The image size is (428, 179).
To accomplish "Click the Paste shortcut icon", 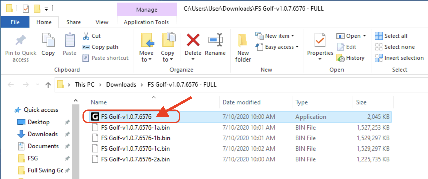I will coord(86,58).
